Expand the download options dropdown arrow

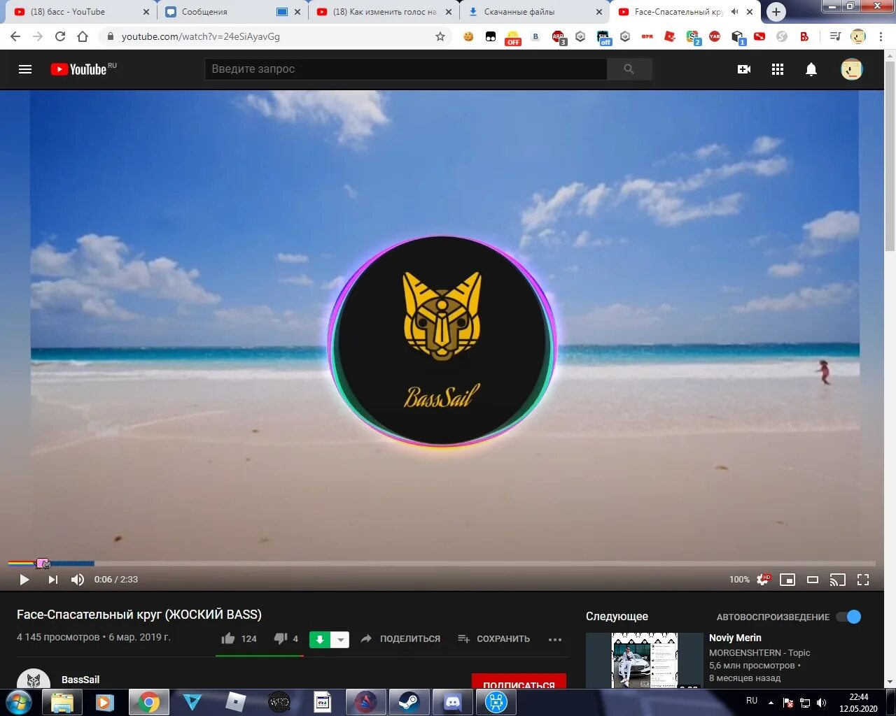(x=339, y=639)
